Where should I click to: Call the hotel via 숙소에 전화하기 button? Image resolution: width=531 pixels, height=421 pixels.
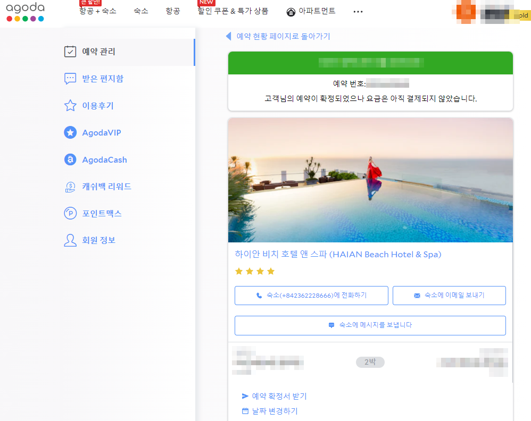coord(311,296)
